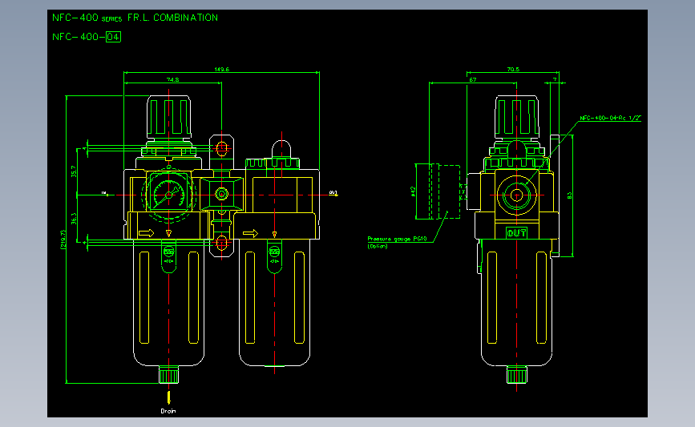Select the '70.5' dimension in the side view
This screenshot has height=427, width=695.
[513, 69]
